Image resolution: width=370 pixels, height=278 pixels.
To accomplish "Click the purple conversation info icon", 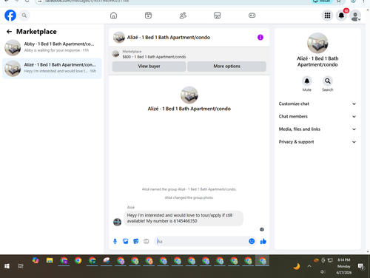I will (260, 38).
